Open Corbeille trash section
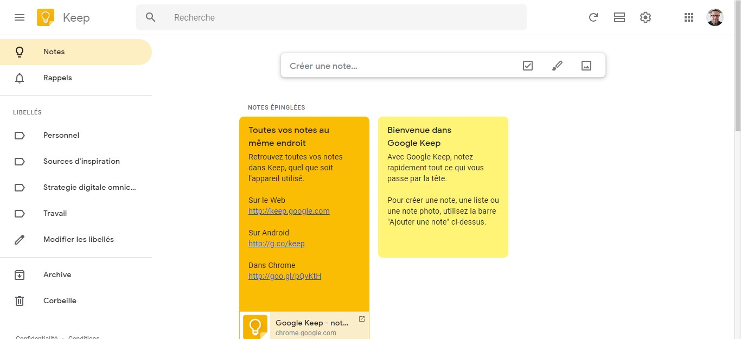Viewport: 741px width, 339px height. 76,301
